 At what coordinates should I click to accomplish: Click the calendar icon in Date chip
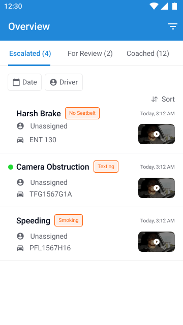point(16,82)
